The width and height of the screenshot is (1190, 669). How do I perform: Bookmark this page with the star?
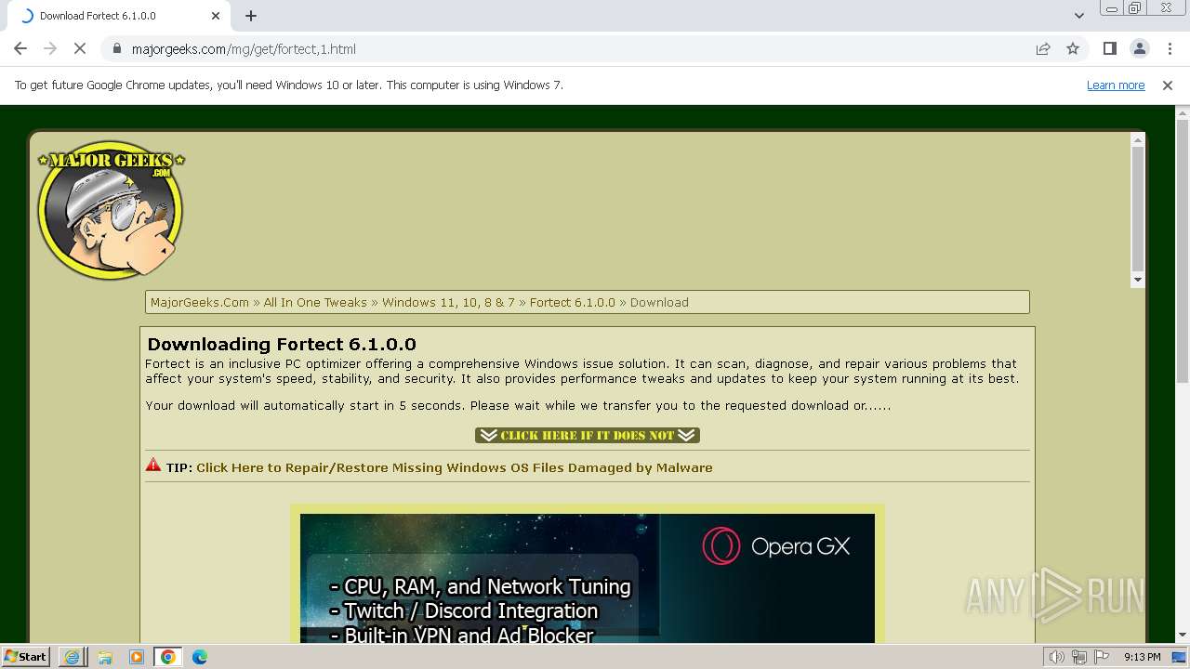[1073, 49]
